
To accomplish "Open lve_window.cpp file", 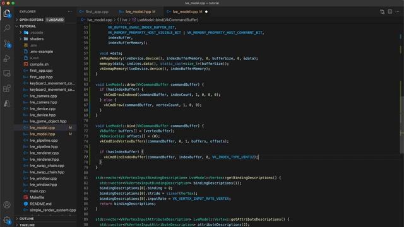I will [x=43, y=178].
